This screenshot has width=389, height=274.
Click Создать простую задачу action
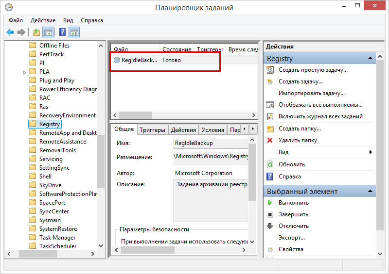point(313,70)
